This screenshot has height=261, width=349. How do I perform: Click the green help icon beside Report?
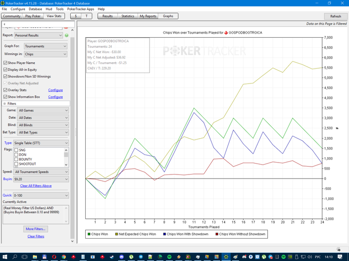click(x=66, y=35)
